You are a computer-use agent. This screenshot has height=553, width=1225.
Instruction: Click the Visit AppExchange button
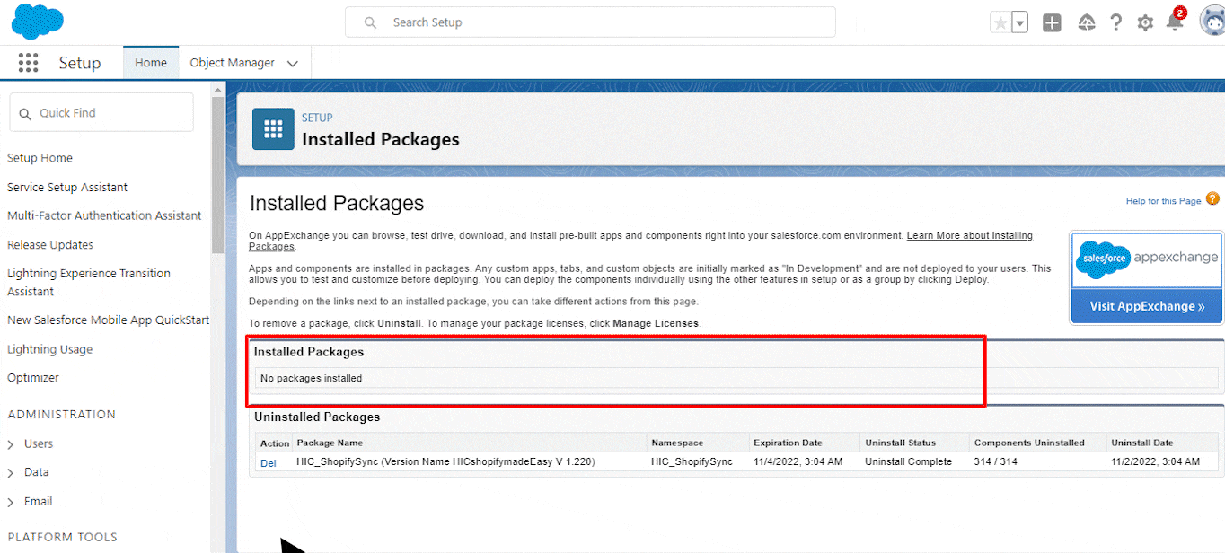point(1147,306)
